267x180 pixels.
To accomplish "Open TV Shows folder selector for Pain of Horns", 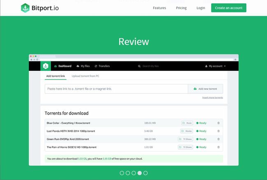I will 185,147.
